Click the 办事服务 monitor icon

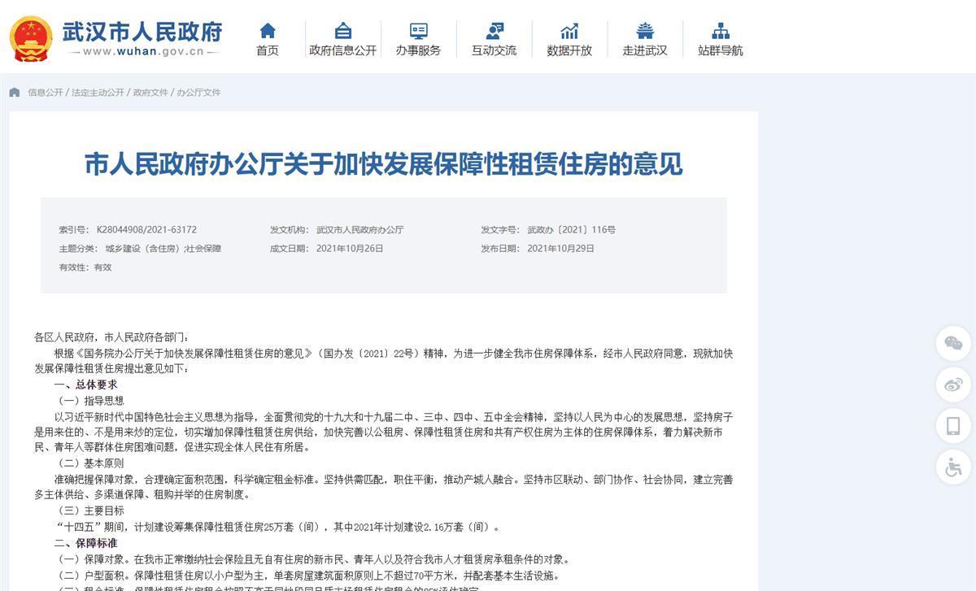(x=418, y=32)
